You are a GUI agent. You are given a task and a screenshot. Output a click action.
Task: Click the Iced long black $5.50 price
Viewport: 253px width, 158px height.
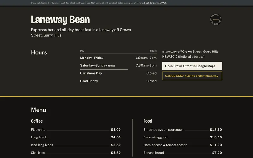[x=116, y=145]
